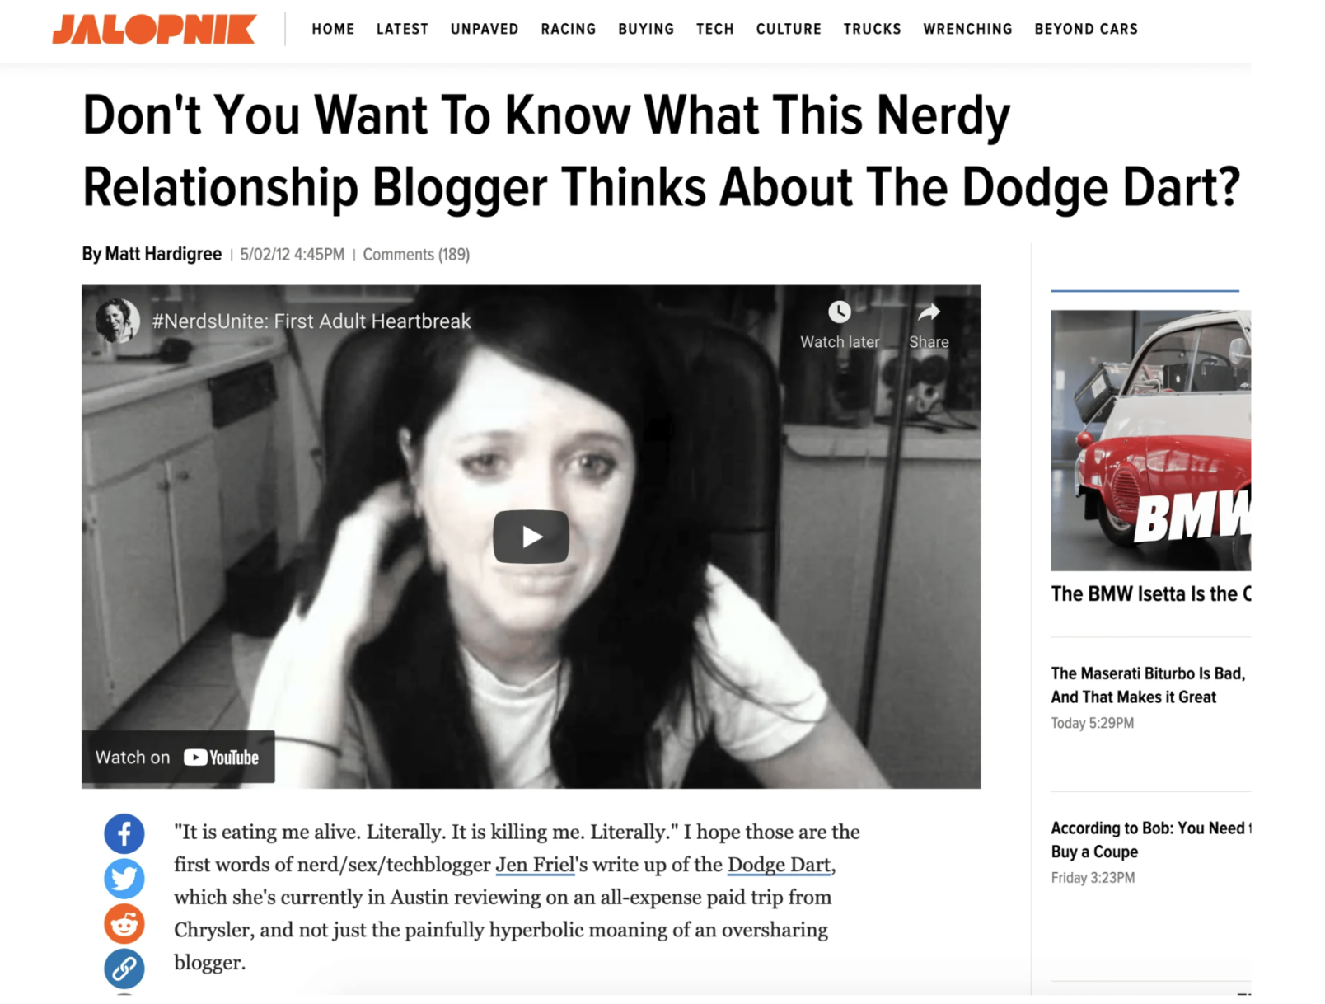
Task: Open the TECH section
Action: tap(715, 29)
